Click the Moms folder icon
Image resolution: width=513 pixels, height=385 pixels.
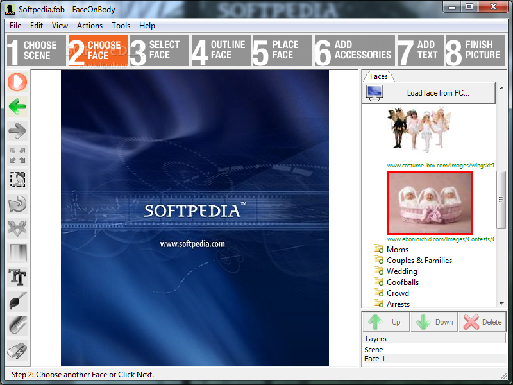click(378, 249)
